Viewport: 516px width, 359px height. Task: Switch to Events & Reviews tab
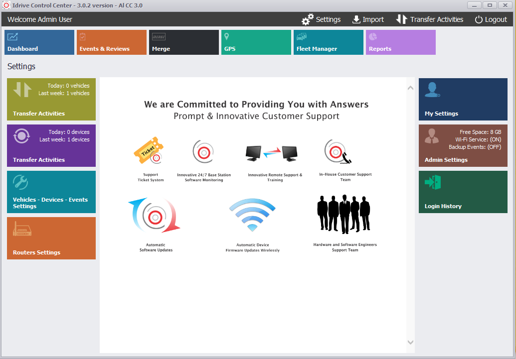(112, 42)
